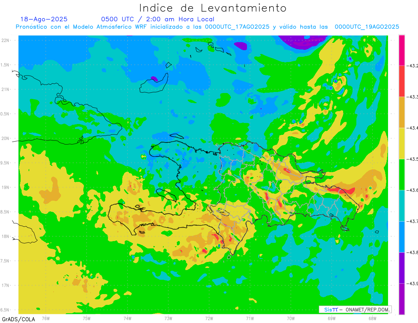Pick the magenta swatch on the color bar
418x323 pixels.
[402, 50]
